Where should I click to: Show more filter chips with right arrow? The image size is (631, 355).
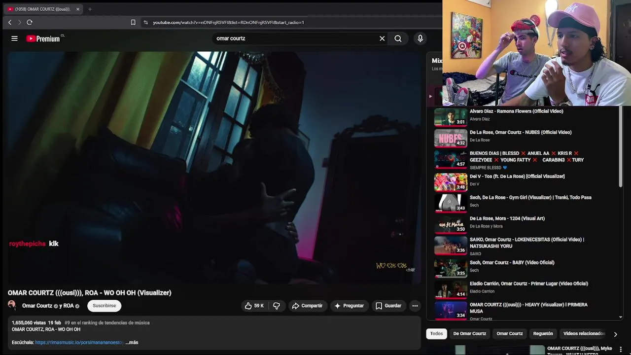point(615,334)
